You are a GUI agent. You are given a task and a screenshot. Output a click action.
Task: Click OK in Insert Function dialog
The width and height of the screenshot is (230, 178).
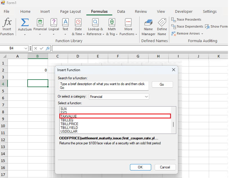(x=140, y=167)
